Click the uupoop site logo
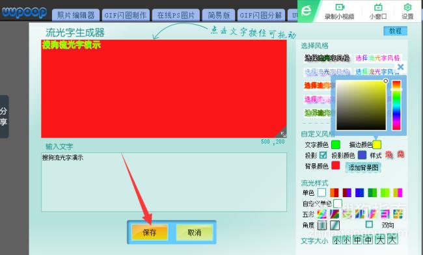Viewport: 423px width, 255px height. pos(24,12)
